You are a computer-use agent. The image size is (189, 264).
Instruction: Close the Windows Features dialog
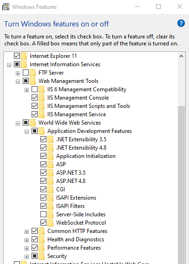coord(180,6)
